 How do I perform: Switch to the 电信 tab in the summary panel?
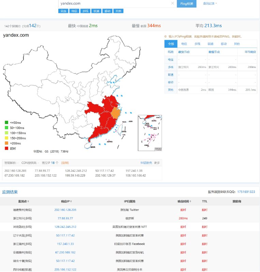click(184, 44)
